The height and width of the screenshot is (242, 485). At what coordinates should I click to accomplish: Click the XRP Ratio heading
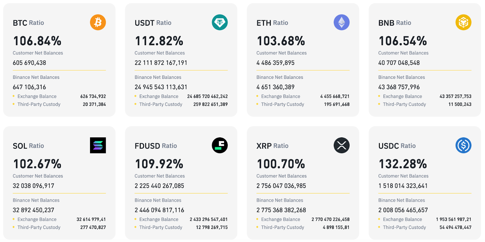[x=273, y=146]
